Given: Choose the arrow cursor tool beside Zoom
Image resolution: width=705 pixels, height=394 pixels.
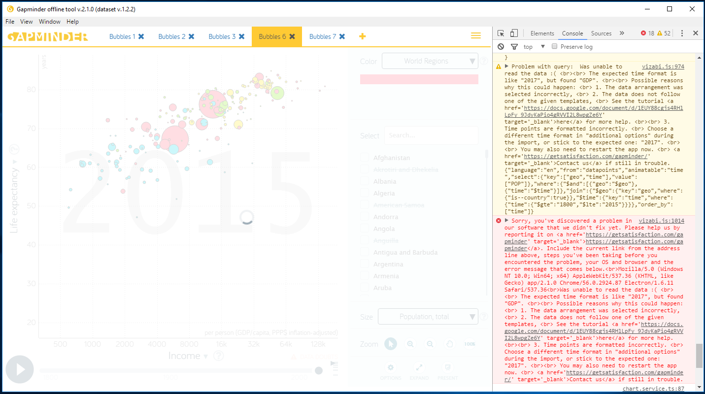Looking at the screenshot, I should click(391, 344).
